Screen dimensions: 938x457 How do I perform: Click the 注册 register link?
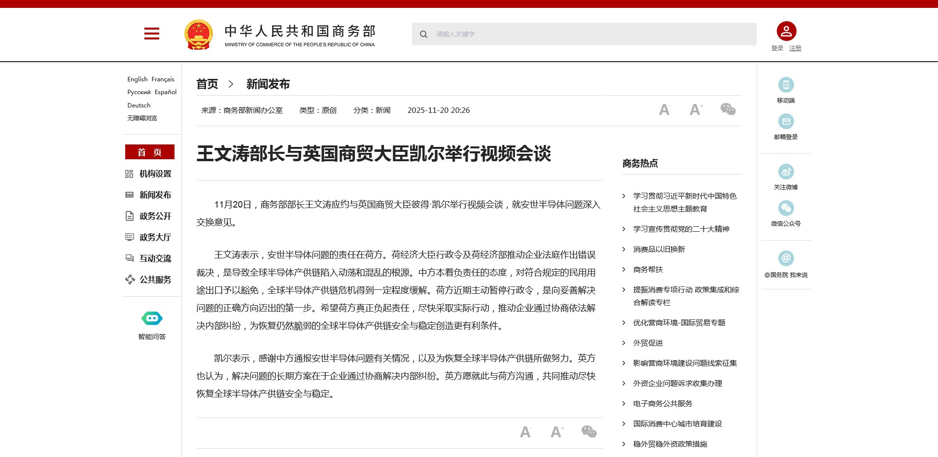(x=795, y=48)
